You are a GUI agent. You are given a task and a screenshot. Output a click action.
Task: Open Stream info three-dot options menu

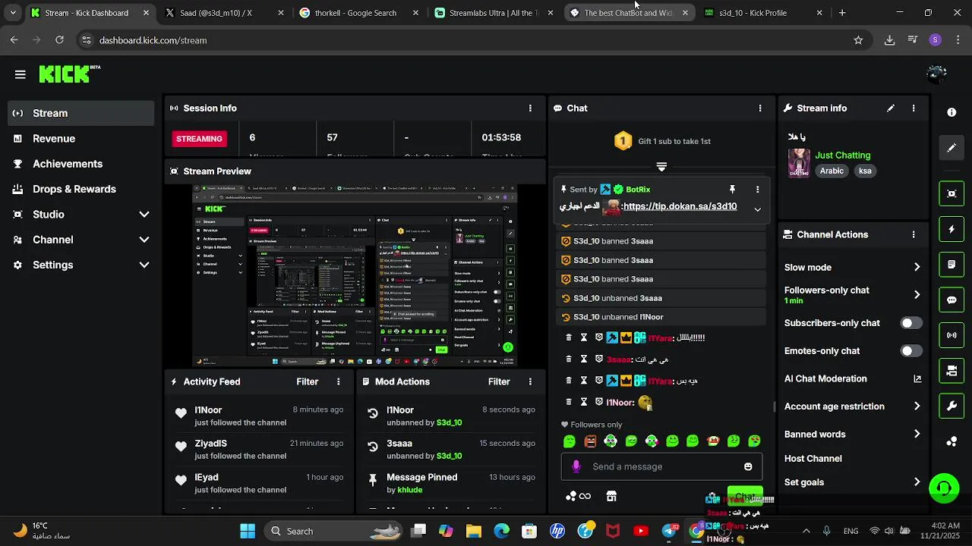tap(914, 108)
